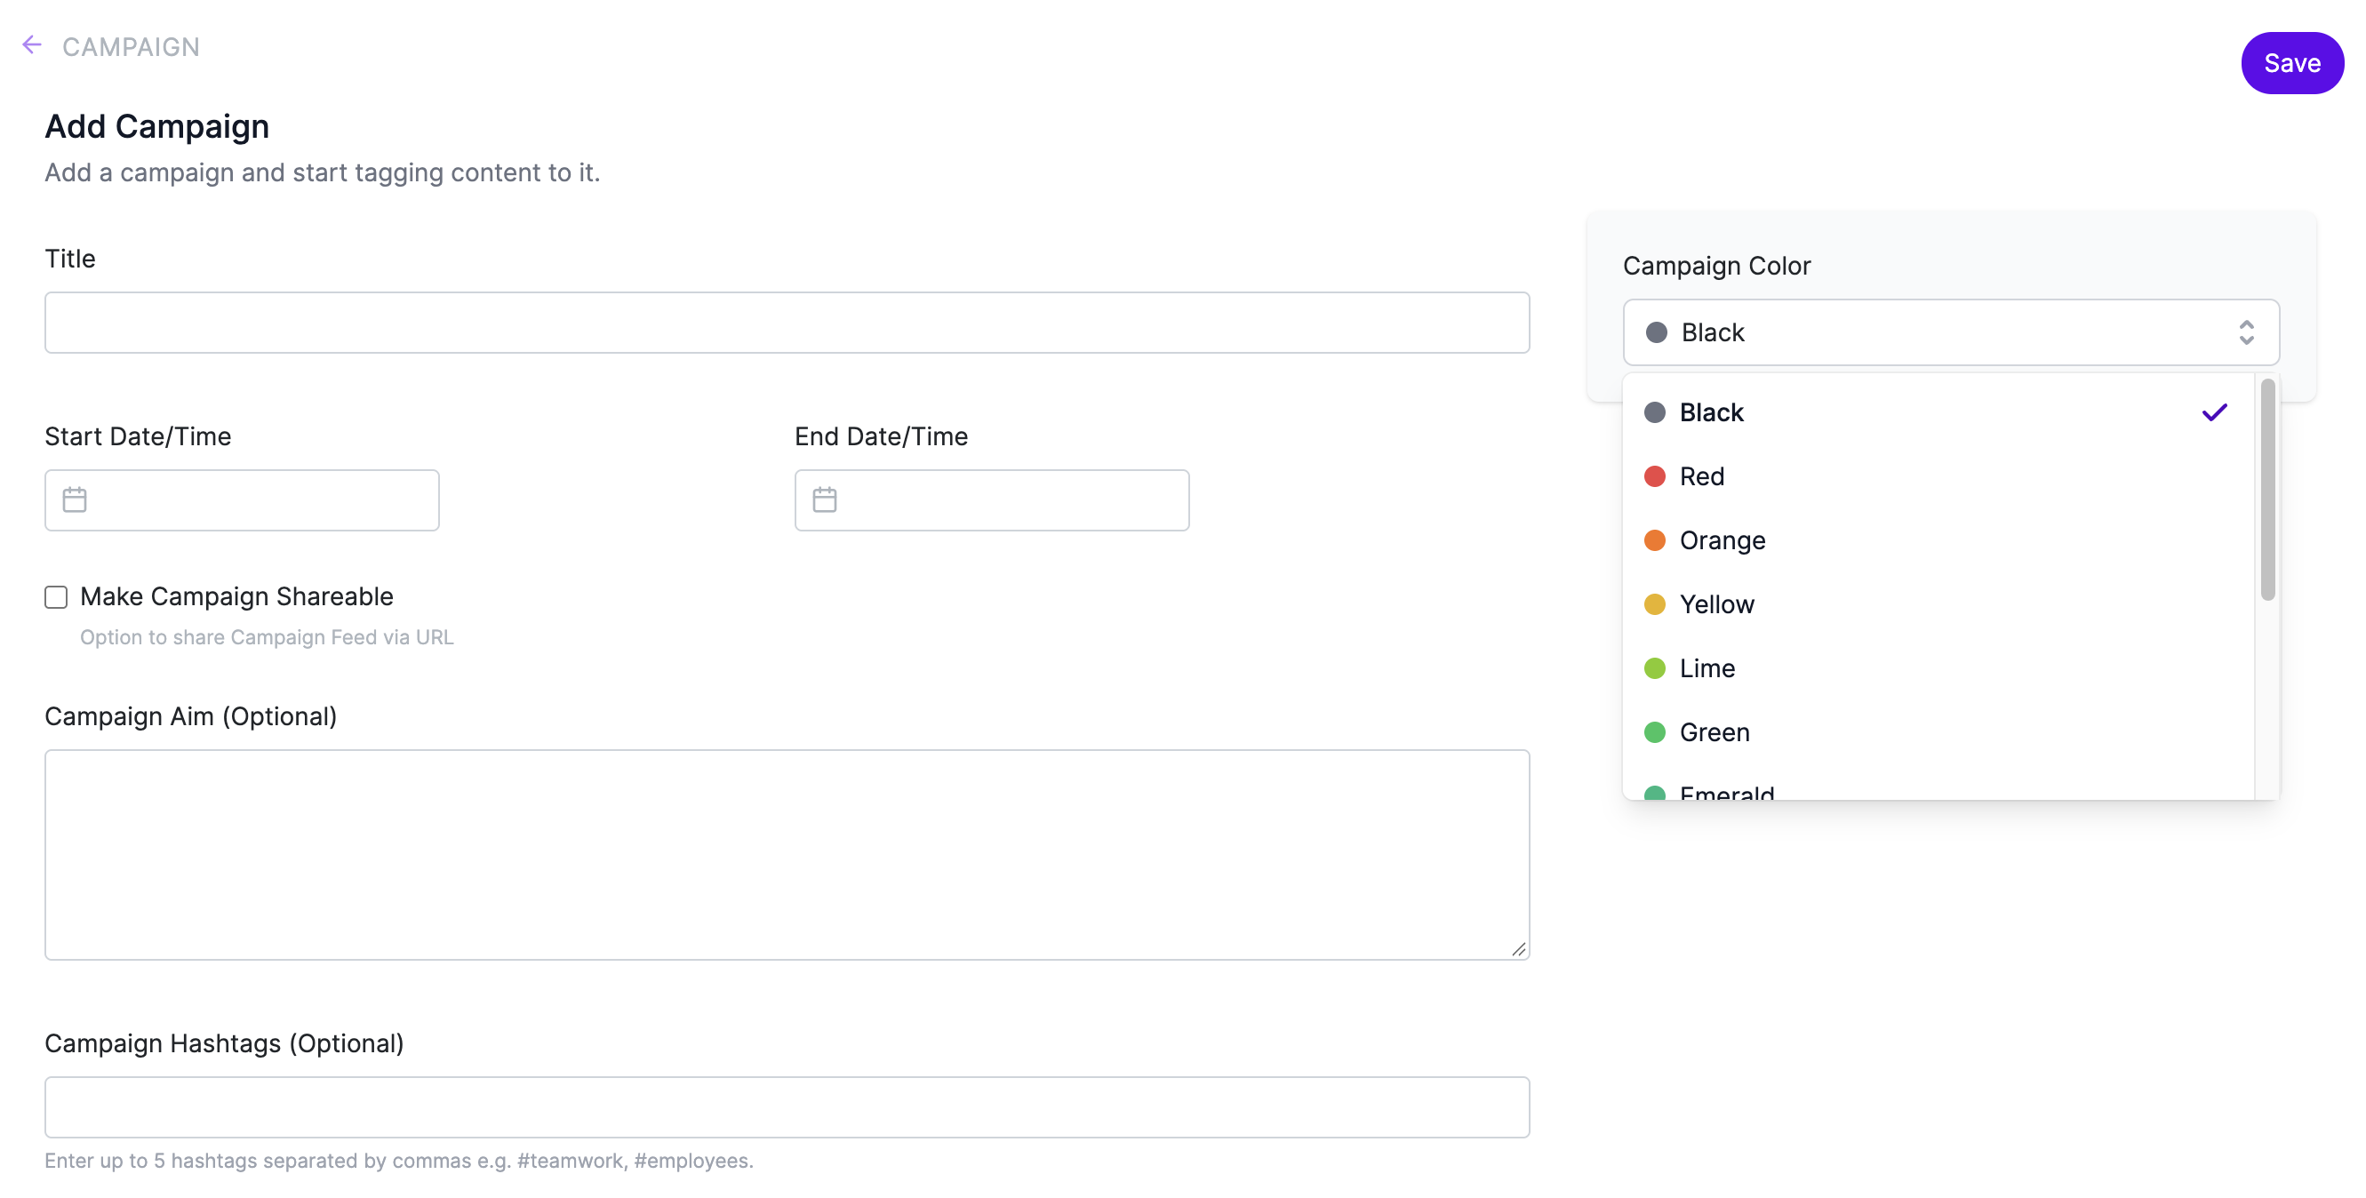Click the color list scrollbar thumb
The height and width of the screenshot is (1198, 2366).
point(2266,490)
